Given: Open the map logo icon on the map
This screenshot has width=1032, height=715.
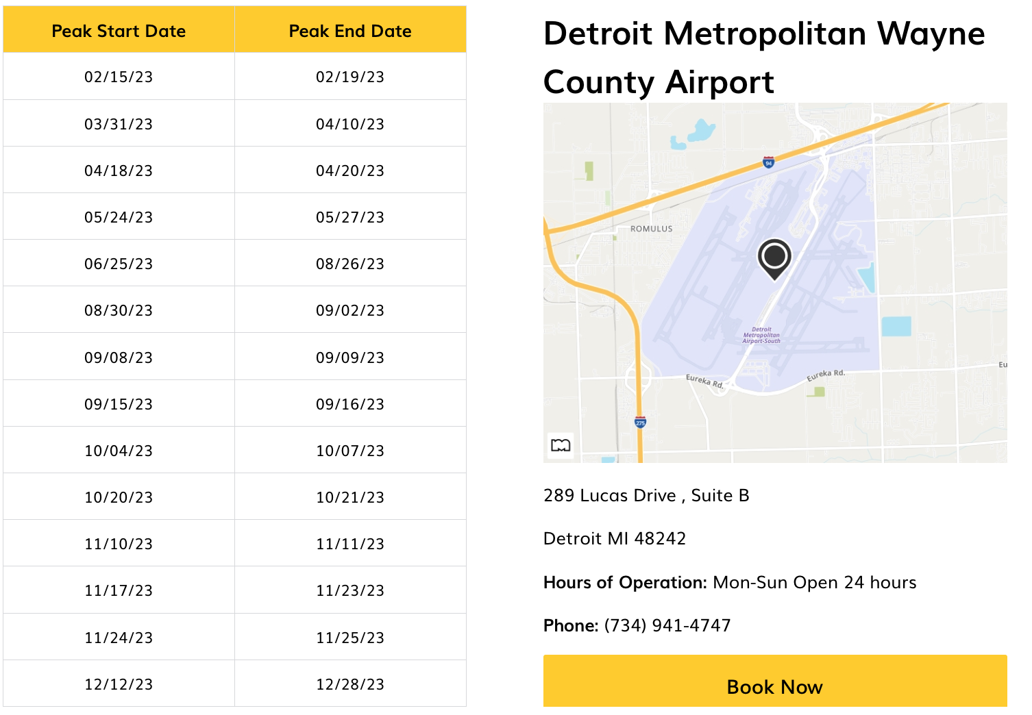Looking at the screenshot, I should (x=561, y=446).
